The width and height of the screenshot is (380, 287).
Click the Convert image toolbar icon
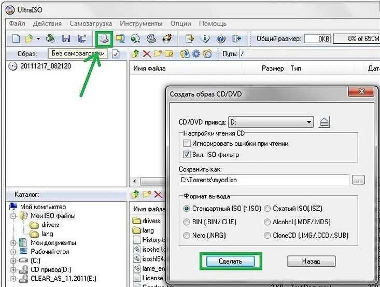135,39
